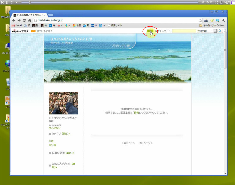
Task: Click the profile photo of shoes on leaves
Action: [x=63, y=103]
